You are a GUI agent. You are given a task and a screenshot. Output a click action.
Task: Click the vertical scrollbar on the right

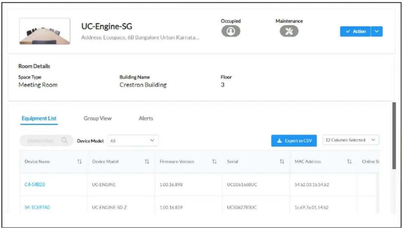pos(394,135)
